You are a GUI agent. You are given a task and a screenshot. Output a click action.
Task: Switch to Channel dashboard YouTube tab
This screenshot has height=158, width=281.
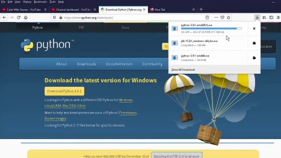click(x=74, y=10)
